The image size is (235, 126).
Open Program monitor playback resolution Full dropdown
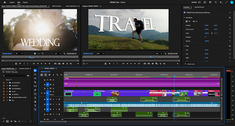pos(159,54)
